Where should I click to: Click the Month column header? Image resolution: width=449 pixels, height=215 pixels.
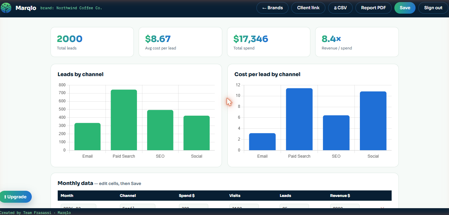(x=67, y=196)
